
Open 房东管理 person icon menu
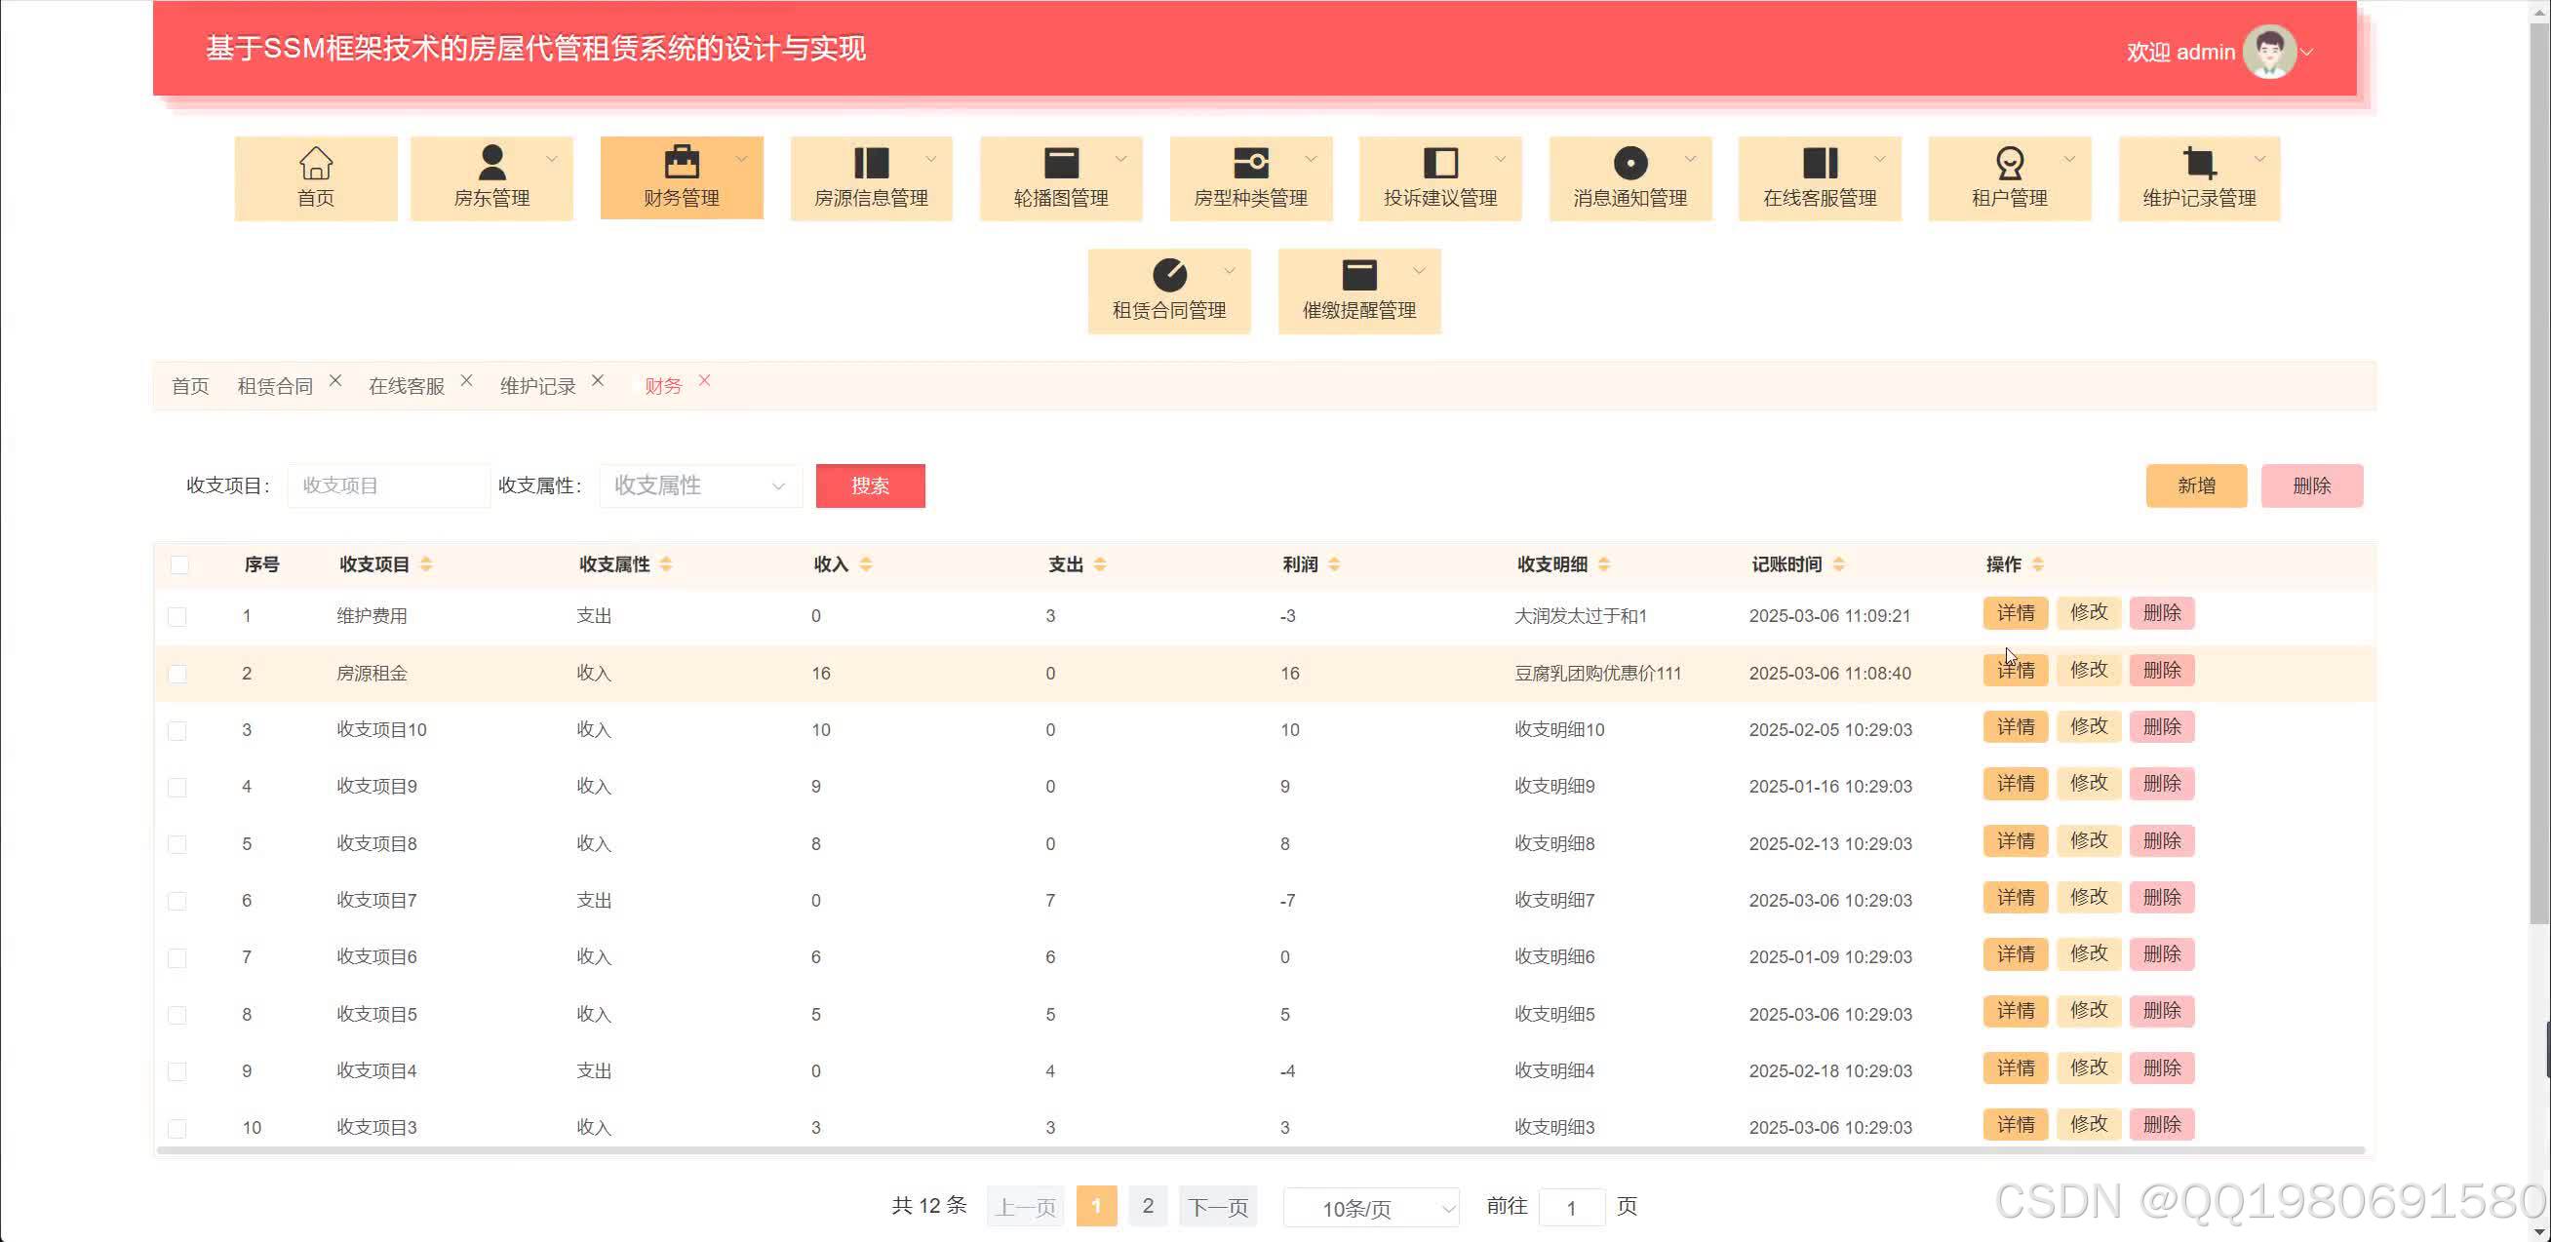(x=491, y=163)
